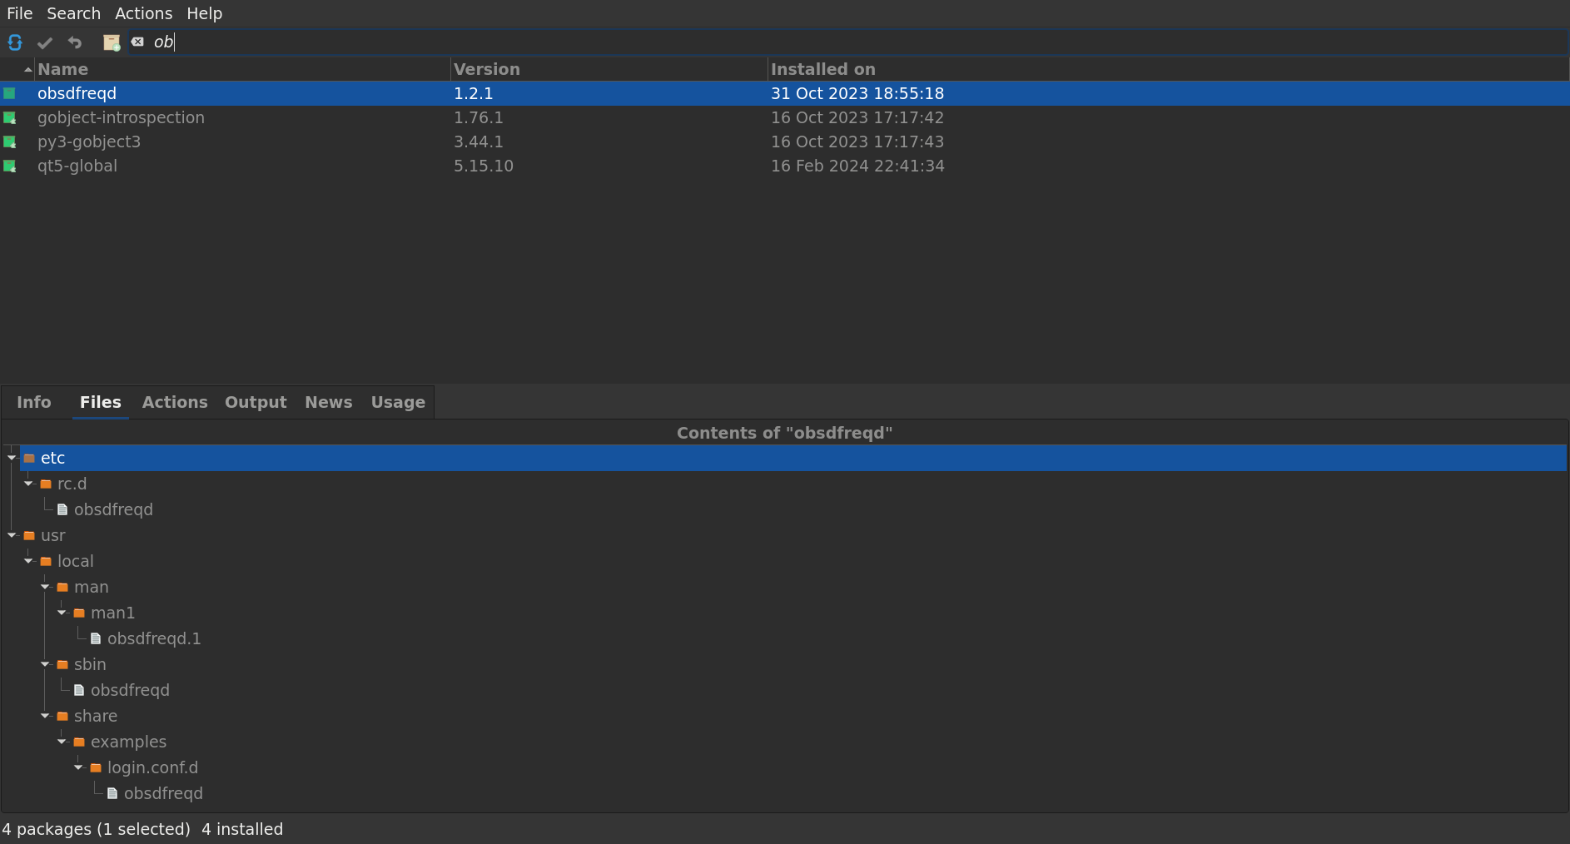1570x844 pixels.
Task: Click the package box install icon
Action: (111, 42)
